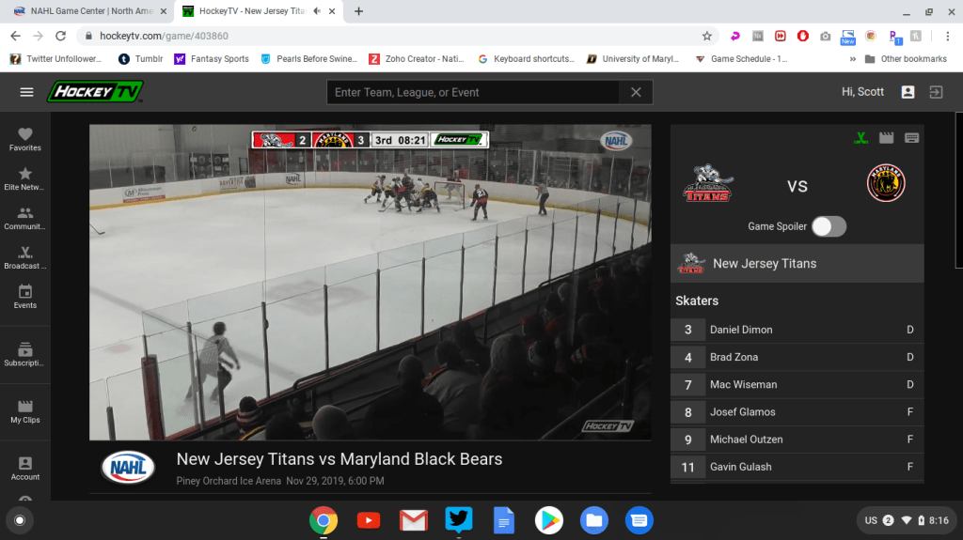Image resolution: width=963 pixels, height=540 pixels.
Task: Open Favorites in the sidebar
Action: coord(25,139)
